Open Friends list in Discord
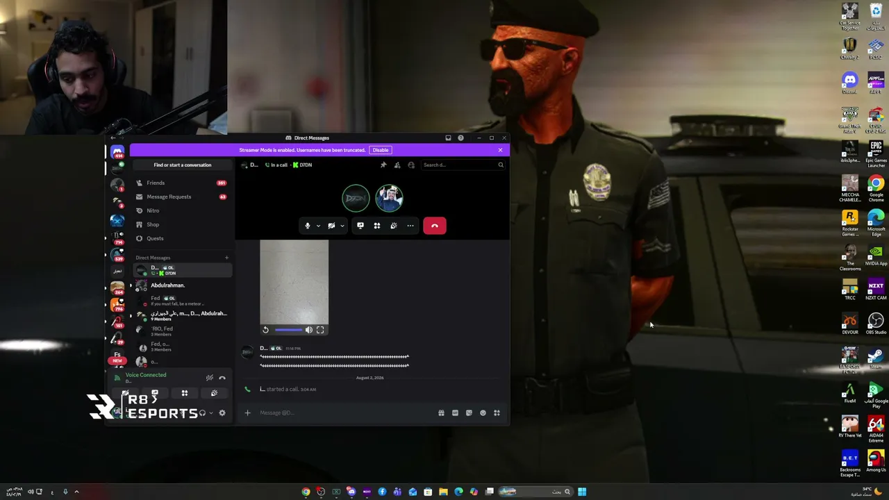 click(182, 183)
